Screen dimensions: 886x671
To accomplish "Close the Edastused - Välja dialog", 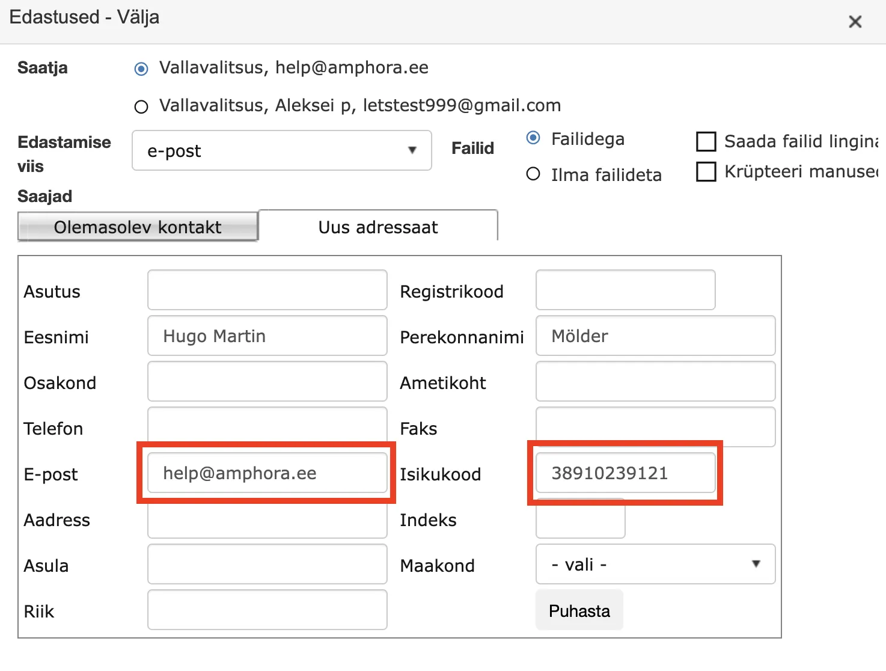I will click(x=855, y=22).
